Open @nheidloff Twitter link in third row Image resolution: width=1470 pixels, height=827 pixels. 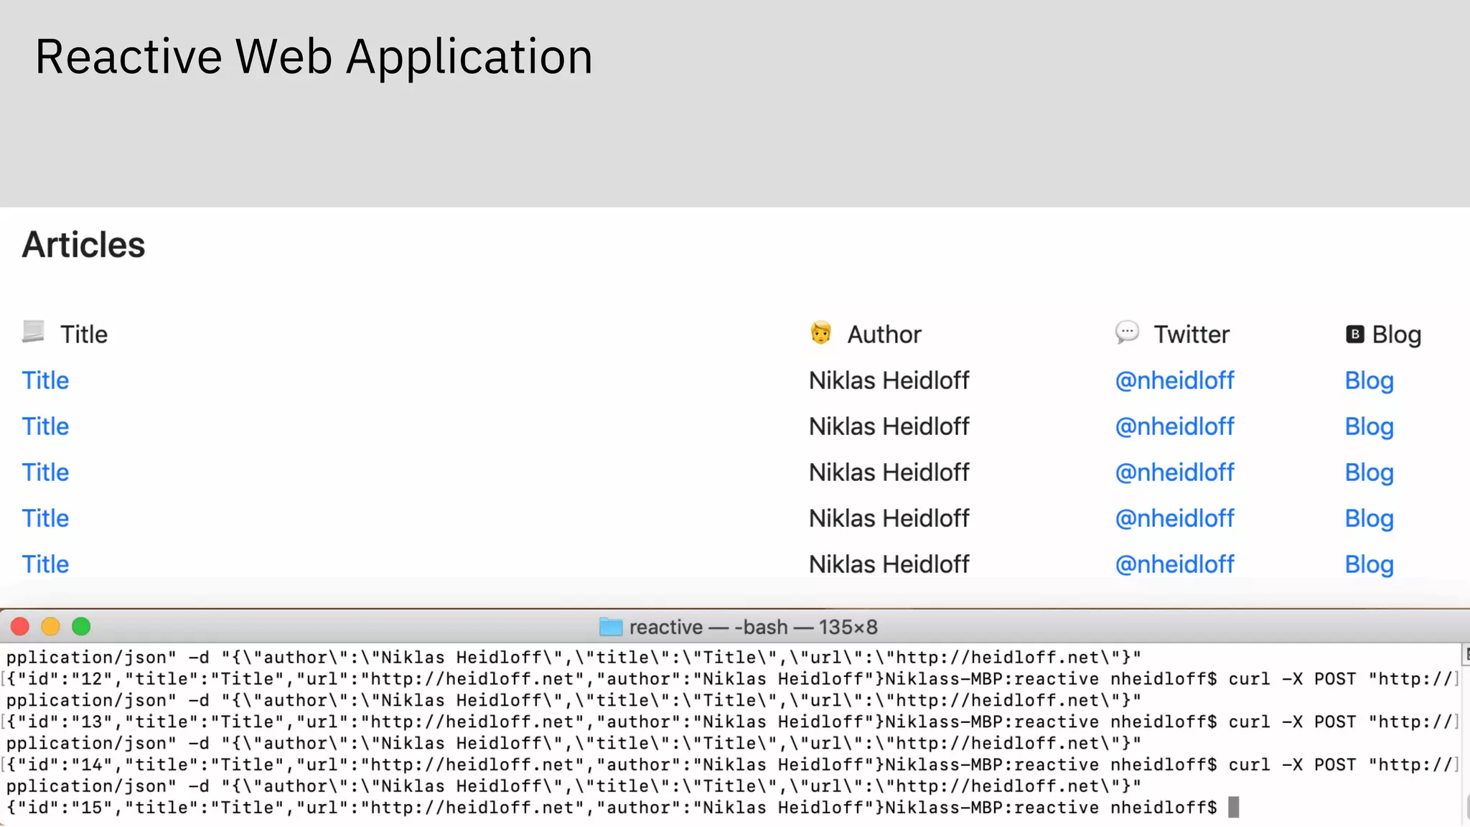coord(1174,472)
